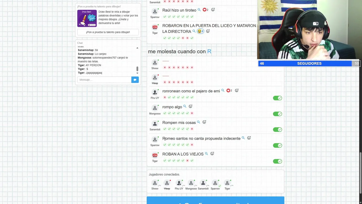Screen dimensions: 362x204
Task: Click the chat scrollbar up arrow
Action: [x=137, y=48]
